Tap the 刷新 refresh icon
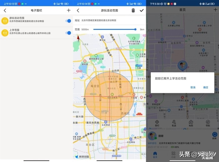Viewport: 219px width, 162px height. pos(215,135)
